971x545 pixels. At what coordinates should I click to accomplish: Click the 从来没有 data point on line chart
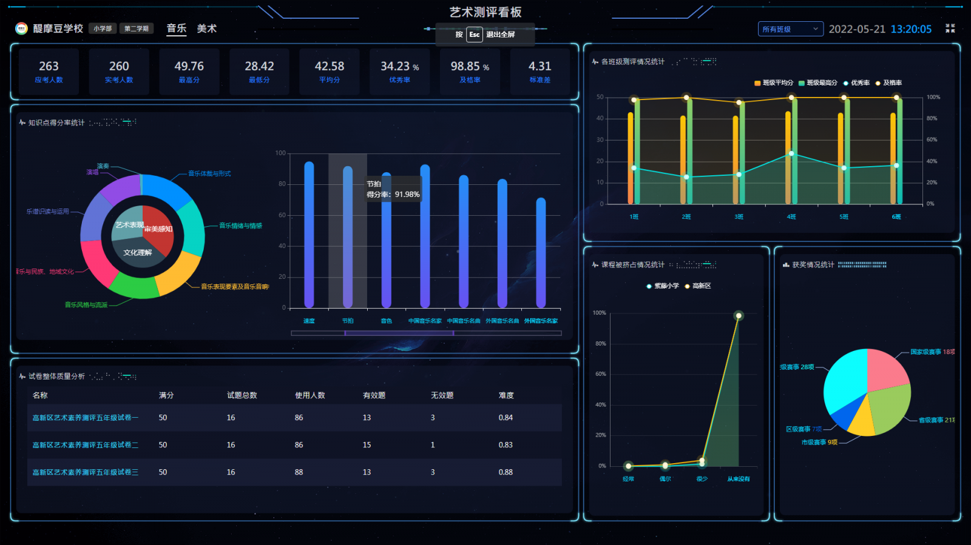739,315
